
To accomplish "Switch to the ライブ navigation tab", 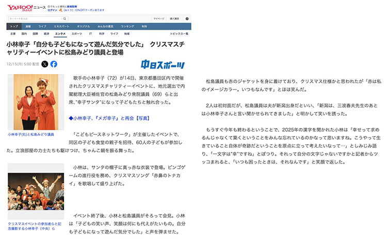I will [x=42, y=26].
